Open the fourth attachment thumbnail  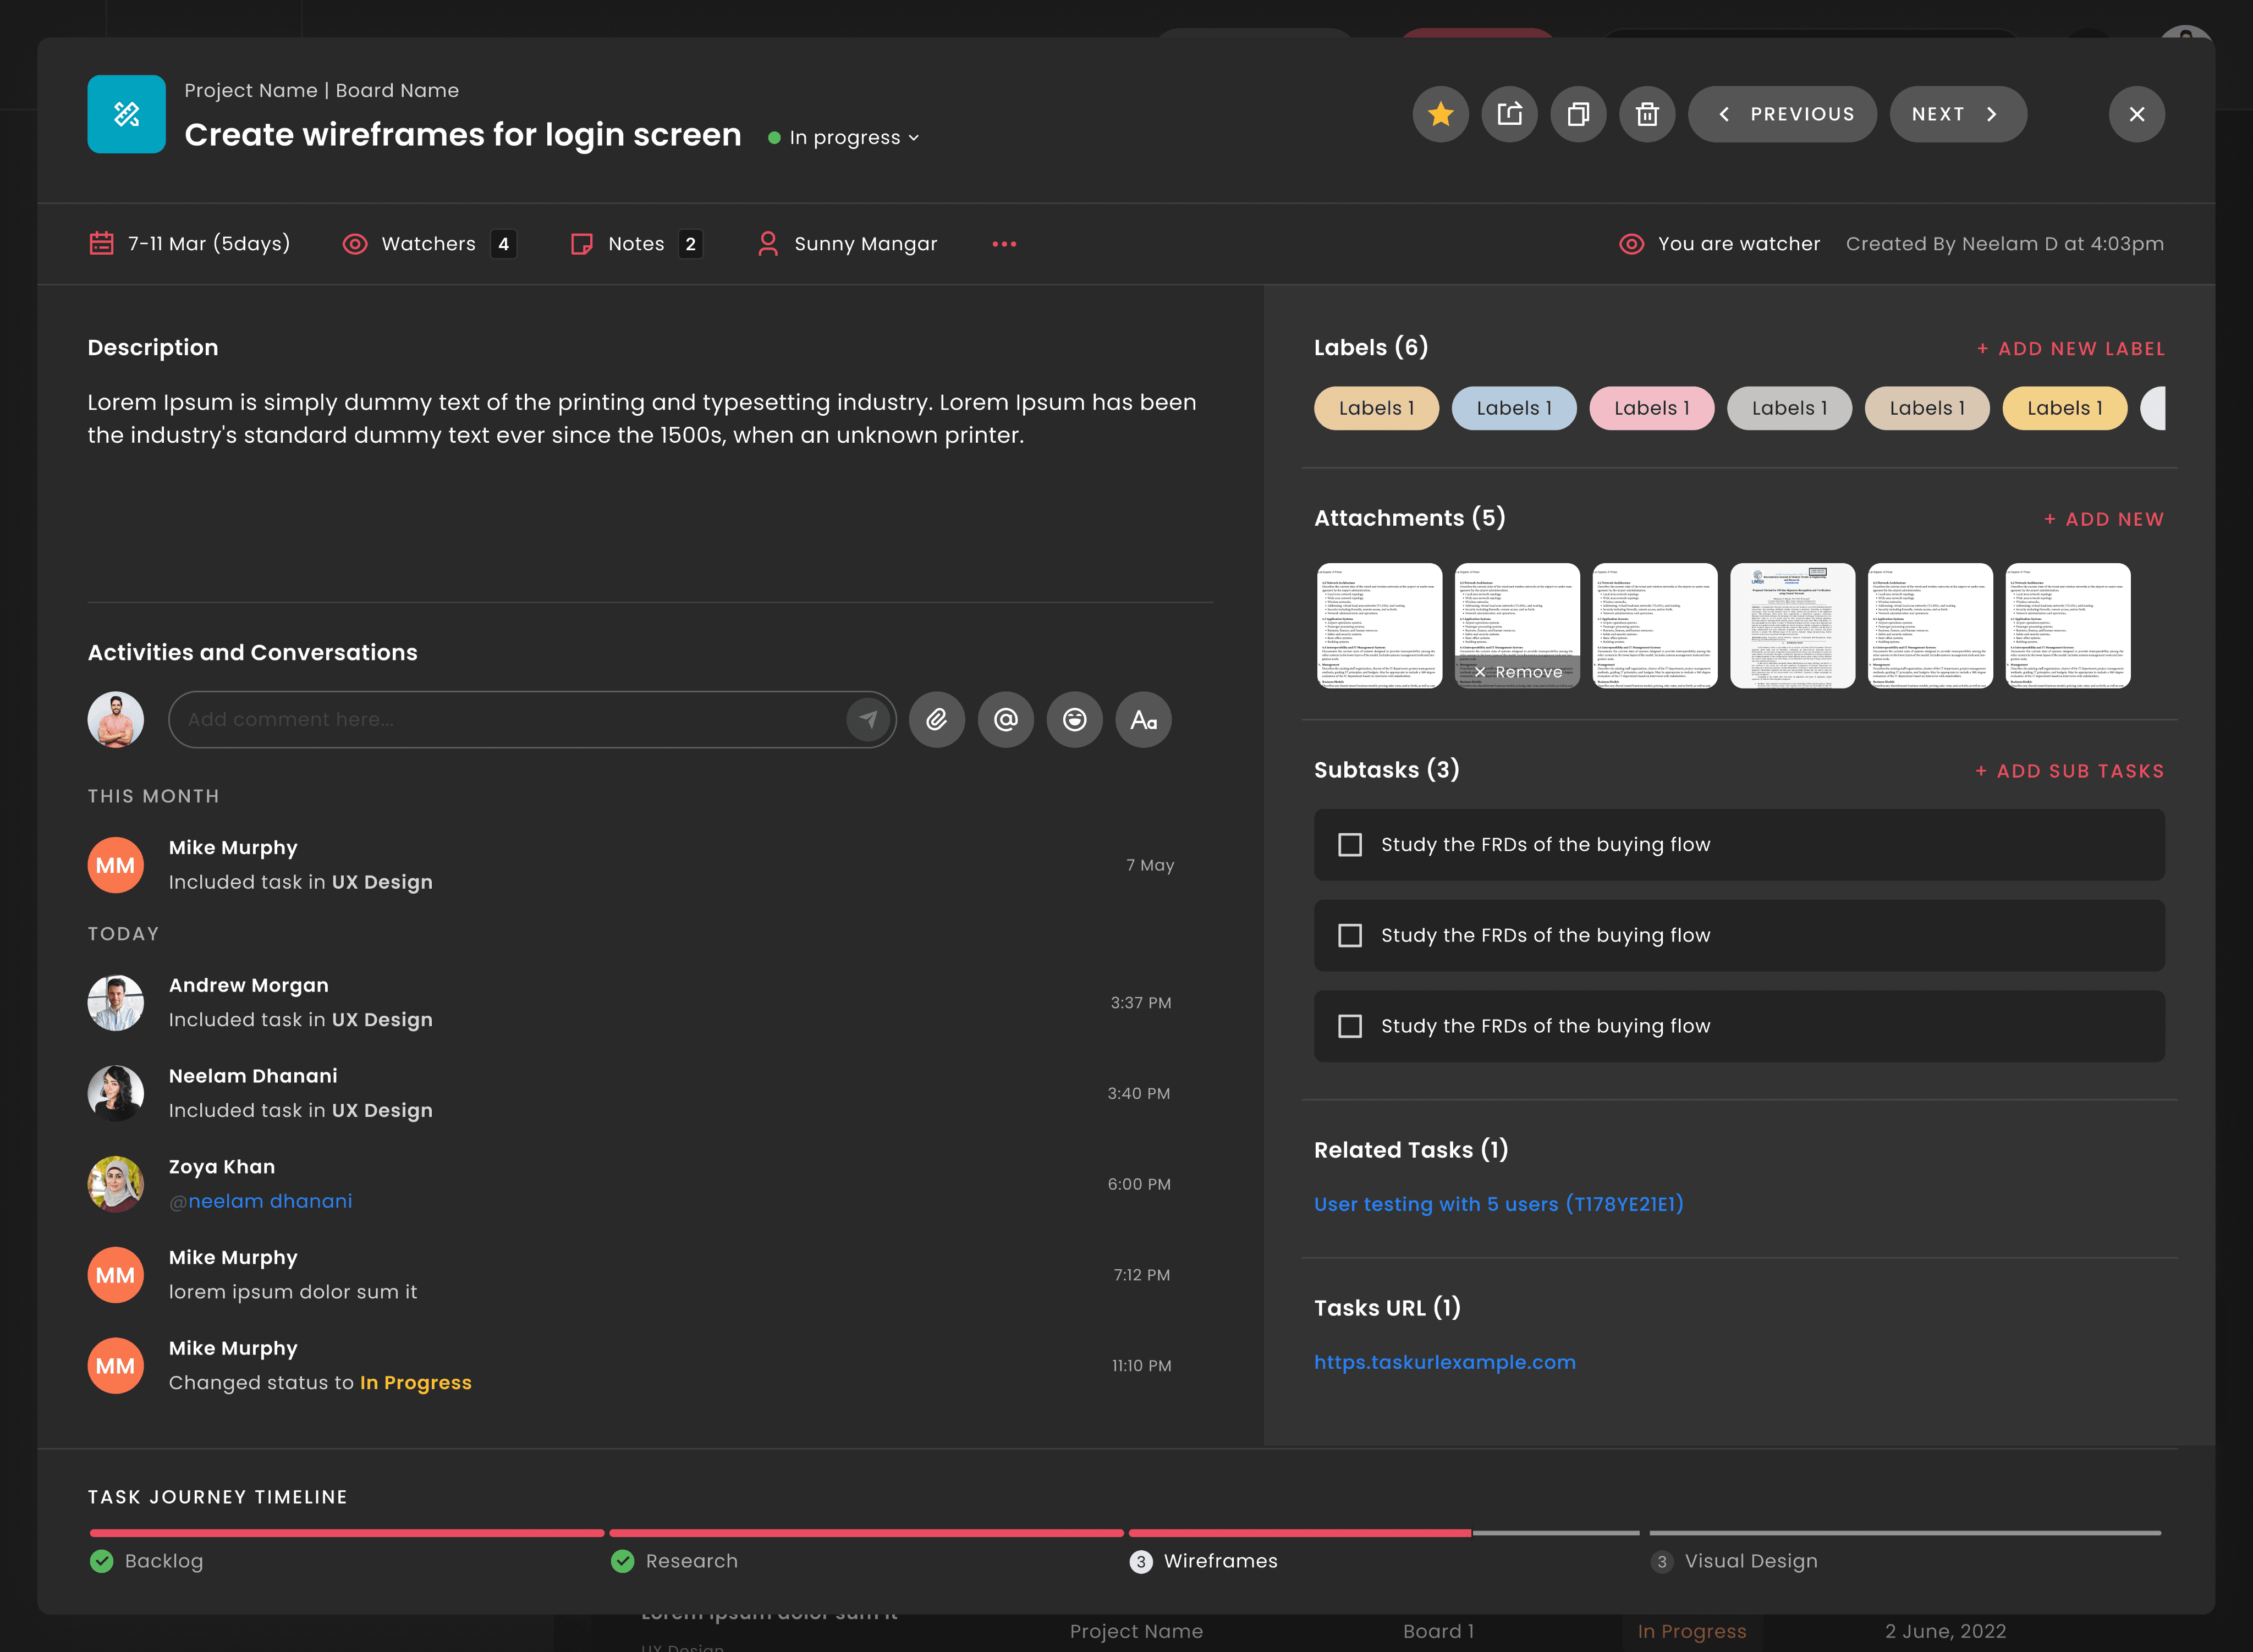click(x=1792, y=625)
